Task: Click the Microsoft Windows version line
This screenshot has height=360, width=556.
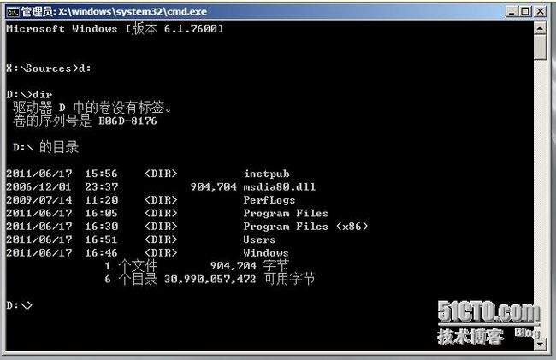Action: (115, 28)
